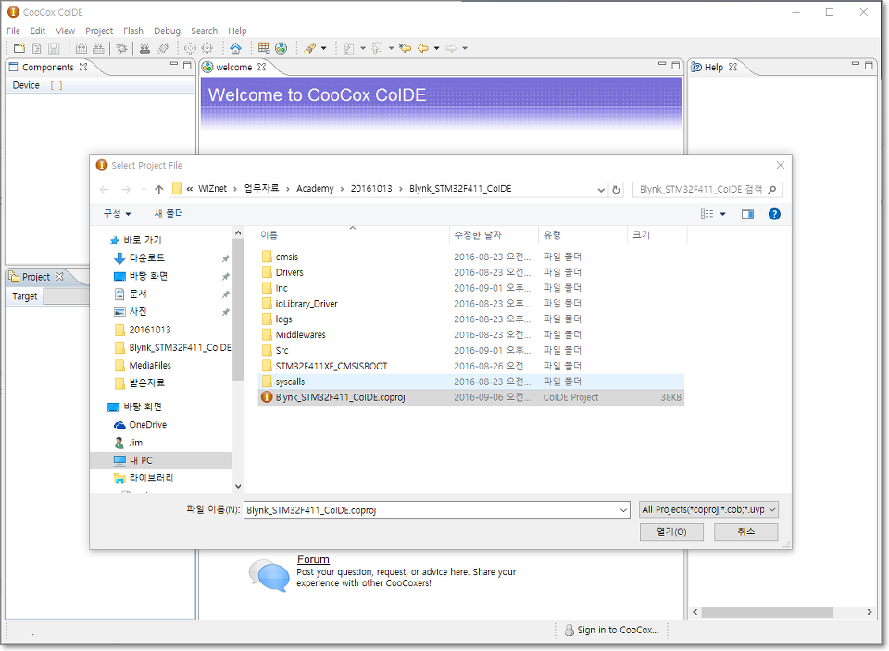
Task: Open the Search toolbar dropdown arrow
Action: tap(324, 48)
